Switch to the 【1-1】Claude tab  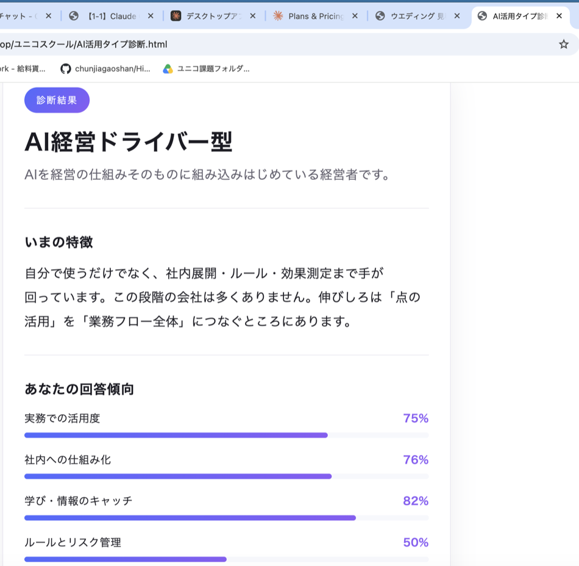coord(112,16)
